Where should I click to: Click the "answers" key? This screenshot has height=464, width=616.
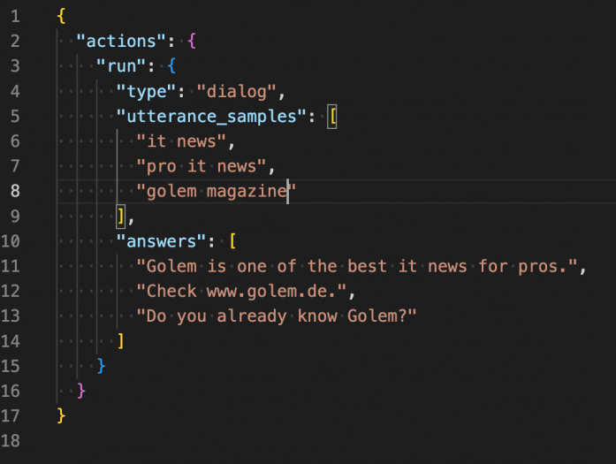[161, 241]
